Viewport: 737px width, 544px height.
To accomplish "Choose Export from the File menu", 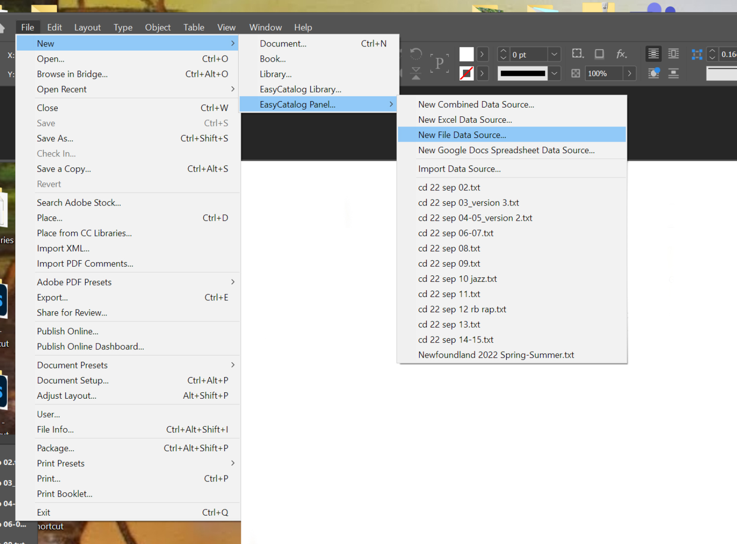I will 128,298.
